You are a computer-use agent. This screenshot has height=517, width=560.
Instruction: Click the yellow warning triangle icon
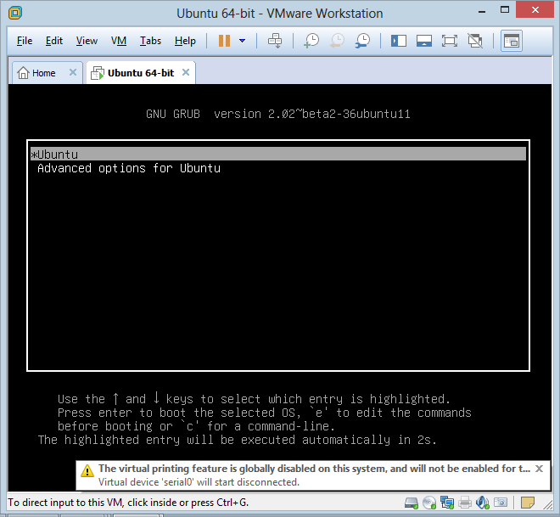tap(87, 470)
